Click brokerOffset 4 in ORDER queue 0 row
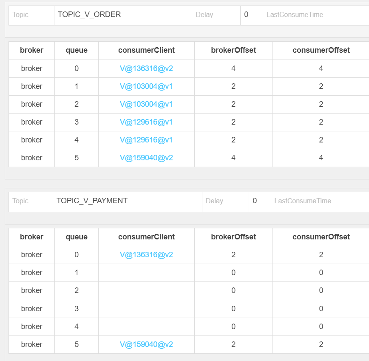 point(233,68)
